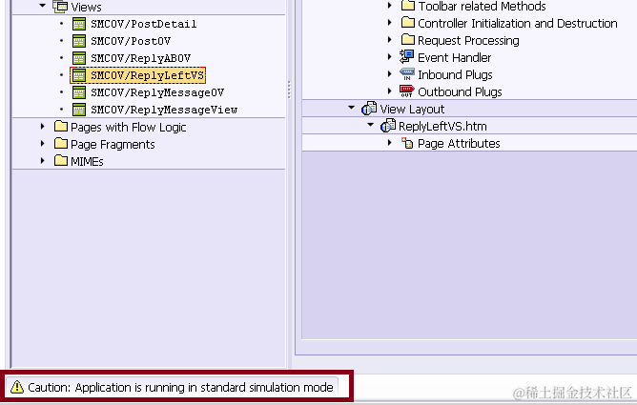Screen dimensions: 637x405
Task: Click the Page Fragments label
Action: [113, 145]
